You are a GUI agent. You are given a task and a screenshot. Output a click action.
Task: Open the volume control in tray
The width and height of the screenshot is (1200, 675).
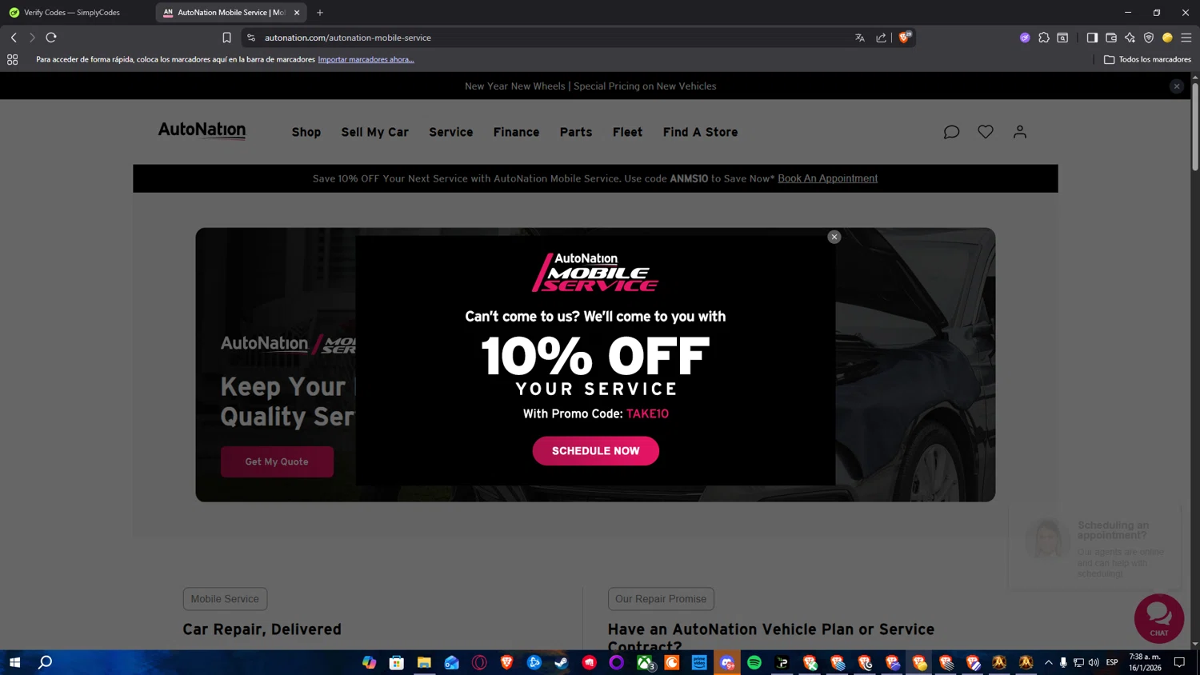[x=1094, y=662]
